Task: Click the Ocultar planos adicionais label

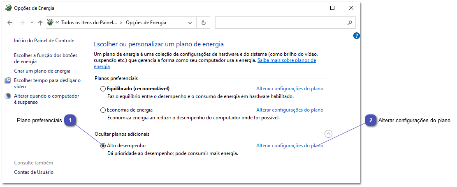Action: (x=122, y=134)
